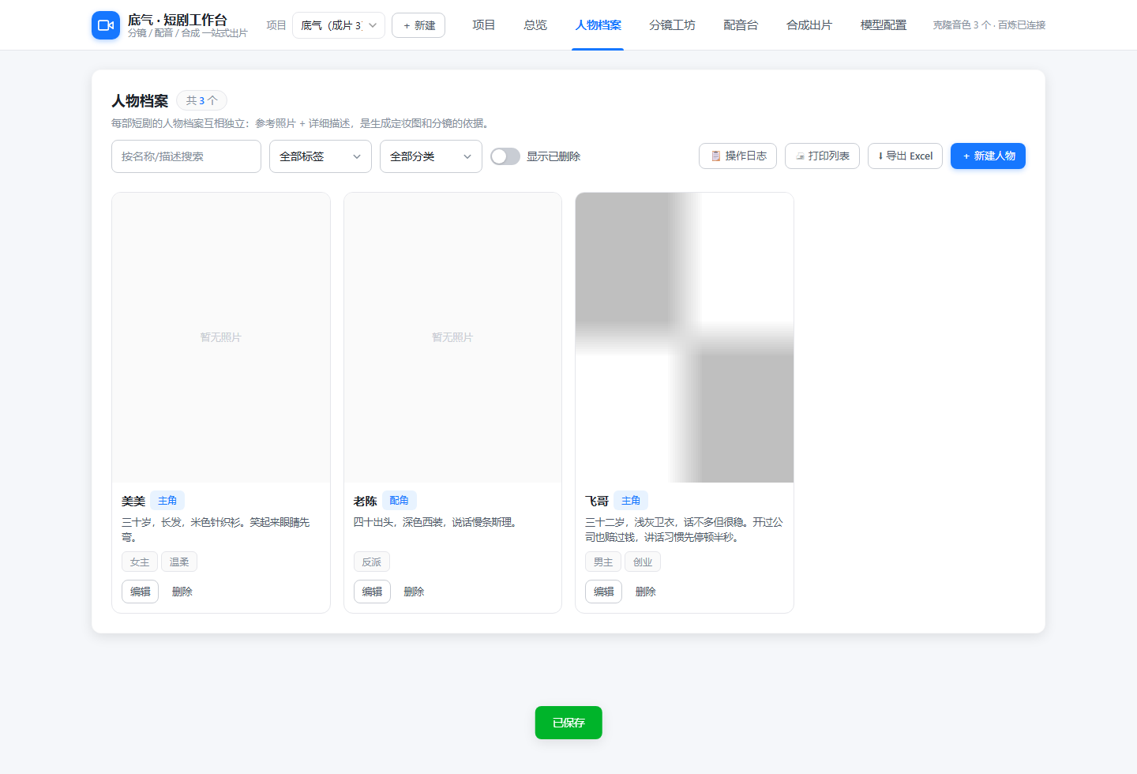Screen dimensions: 1137x774
Task: Select the 反派 tag on 老陈
Action: tap(372, 562)
